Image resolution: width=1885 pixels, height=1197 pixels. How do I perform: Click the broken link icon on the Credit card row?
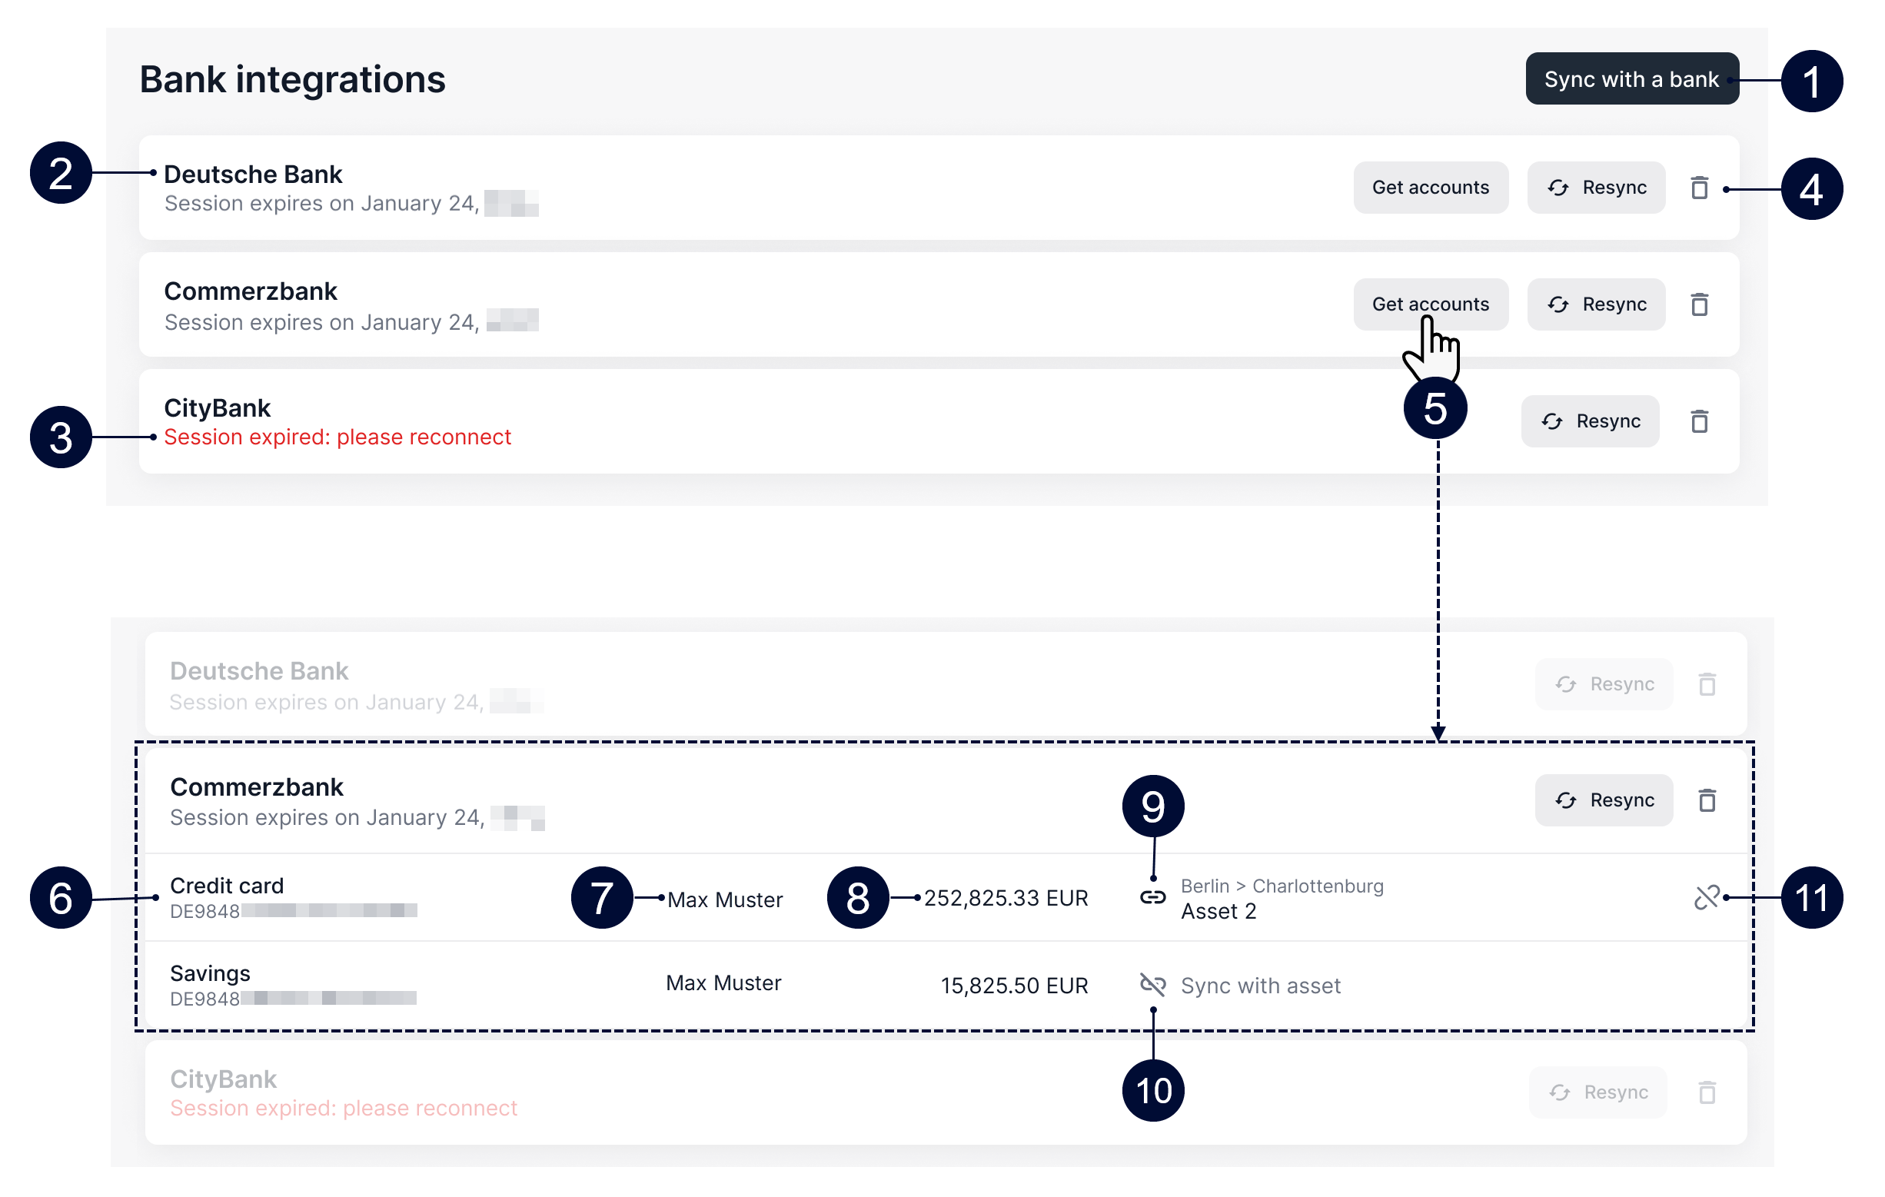click(1709, 897)
